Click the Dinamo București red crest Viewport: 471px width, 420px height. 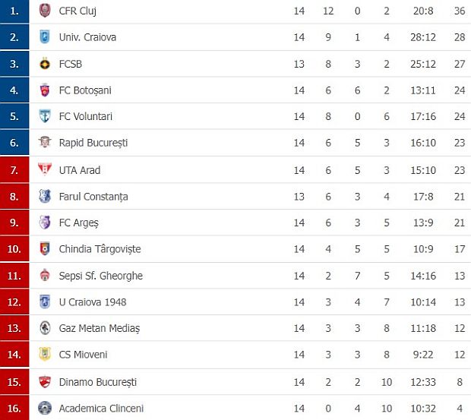coord(45,382)
